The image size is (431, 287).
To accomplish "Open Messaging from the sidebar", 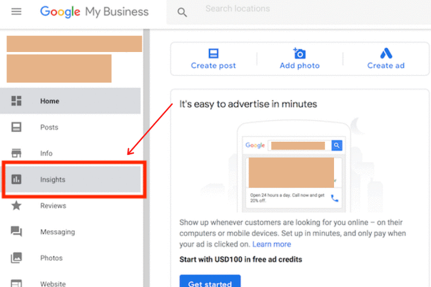I will click(x=71, y=232).
